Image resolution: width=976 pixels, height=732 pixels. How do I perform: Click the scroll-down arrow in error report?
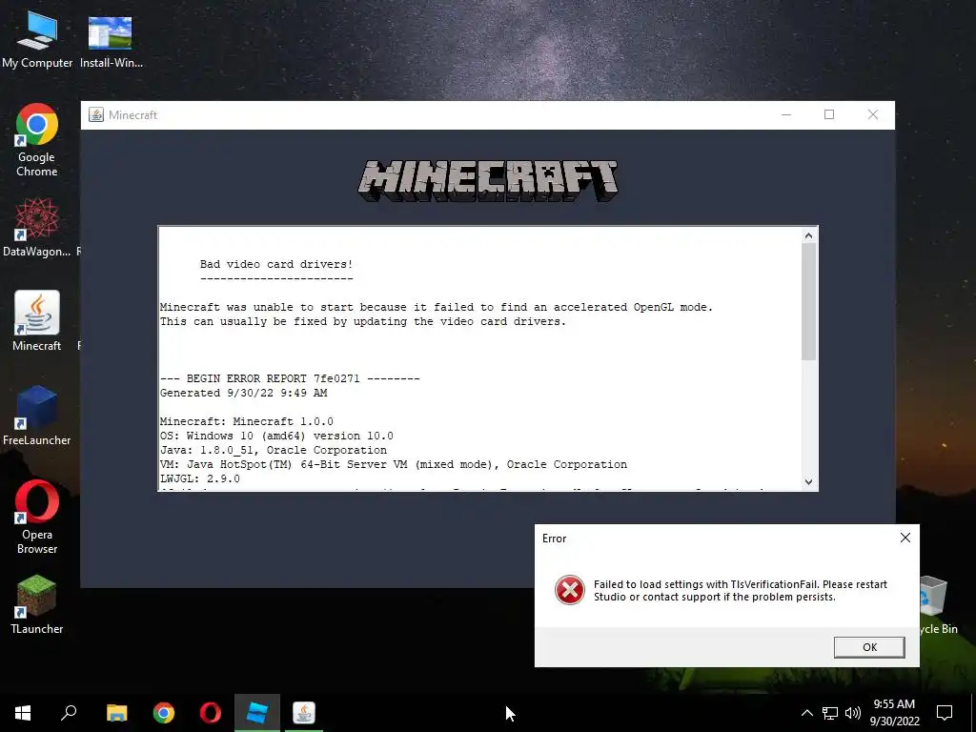point(808,481)
